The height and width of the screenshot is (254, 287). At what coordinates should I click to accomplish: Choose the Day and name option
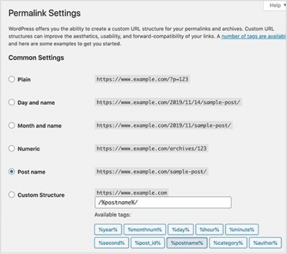point(11,102)
